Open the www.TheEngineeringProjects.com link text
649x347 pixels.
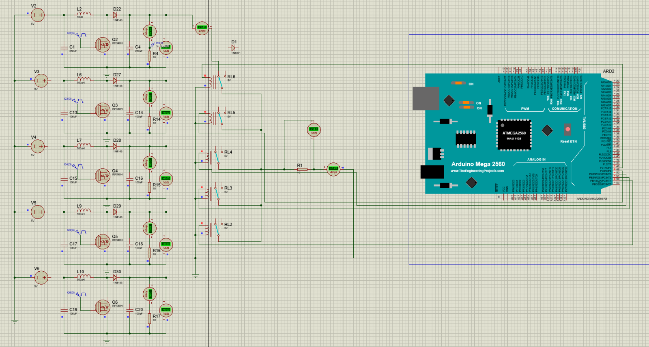click(477, 171)
